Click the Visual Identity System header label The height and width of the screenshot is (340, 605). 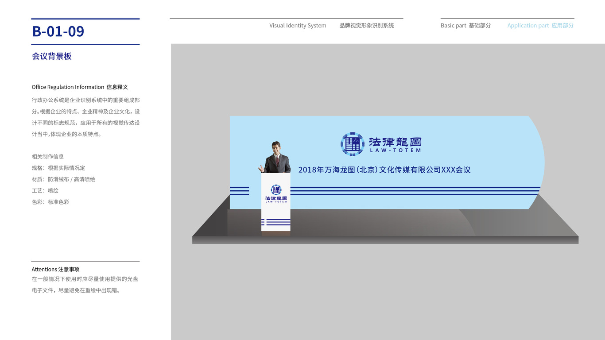coord(298,26)
